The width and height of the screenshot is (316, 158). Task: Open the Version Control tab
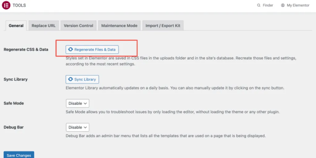coord(78,26)
